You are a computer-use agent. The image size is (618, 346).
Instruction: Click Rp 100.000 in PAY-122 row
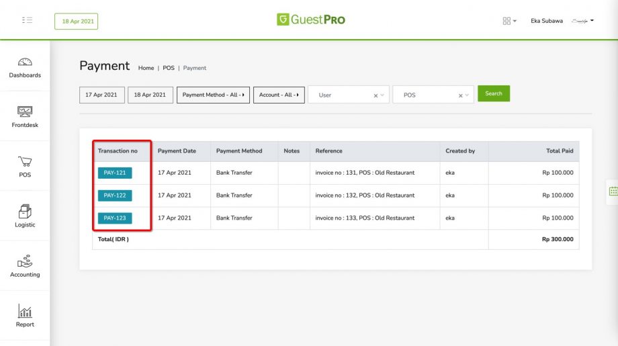click(x=558, y=195)
